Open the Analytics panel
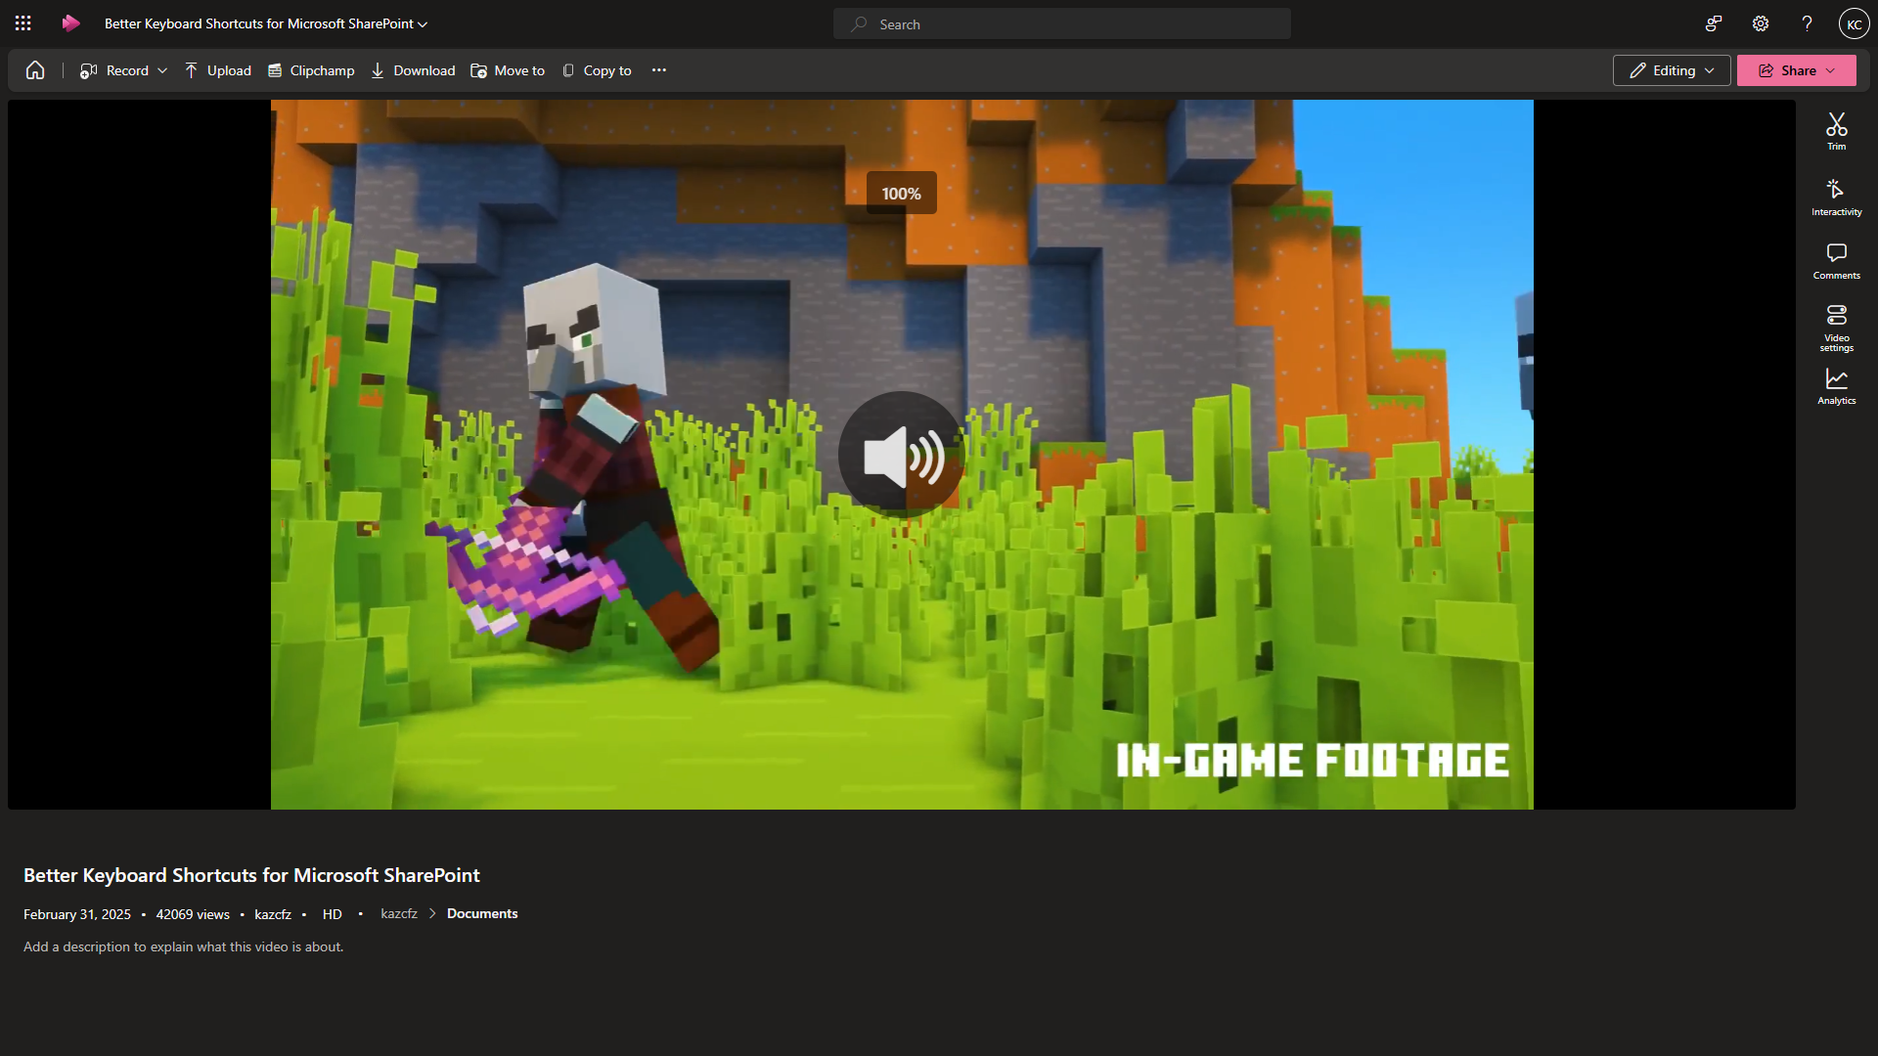This screenshot has height=1056, width=1878. tap(1836, 386)
